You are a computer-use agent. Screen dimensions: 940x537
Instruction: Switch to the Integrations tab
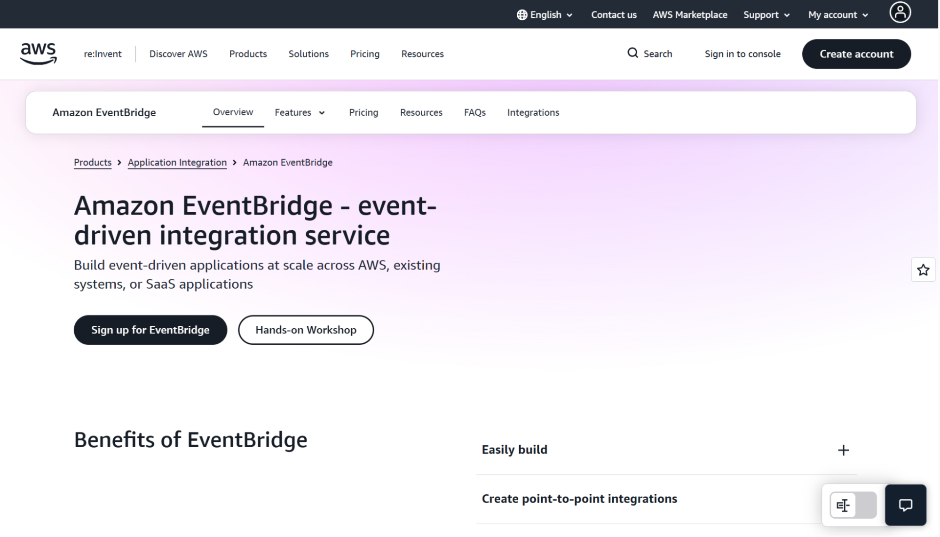pos(533,112)
